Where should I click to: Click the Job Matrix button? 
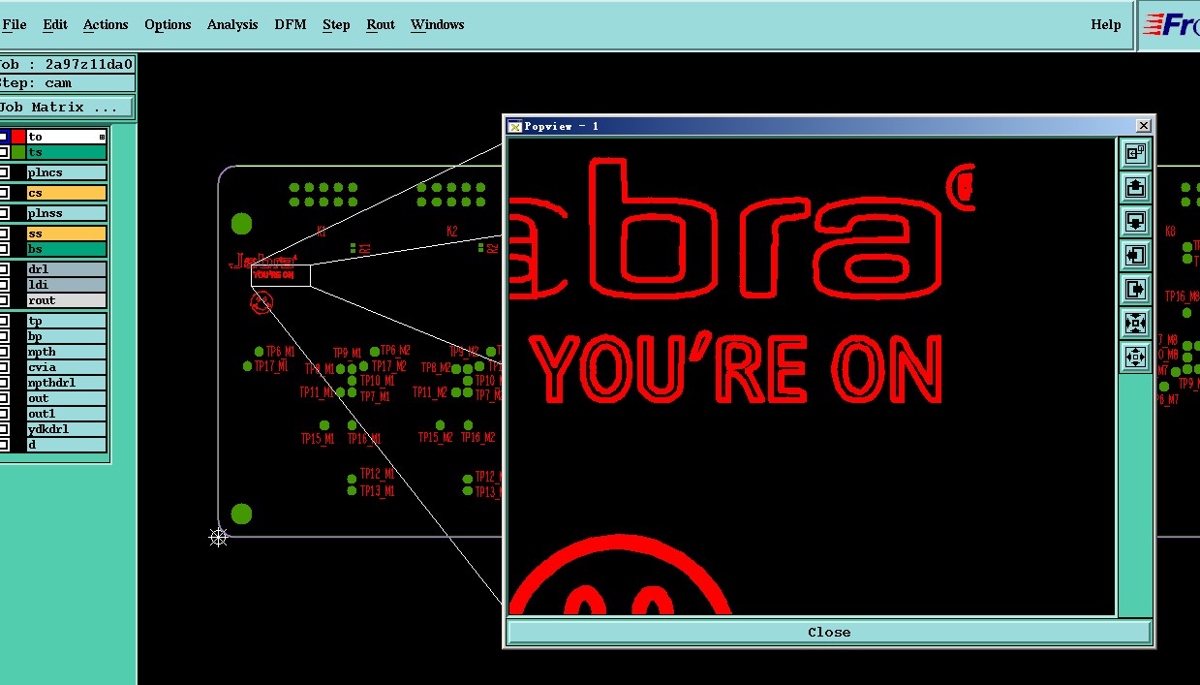(67, 107)
